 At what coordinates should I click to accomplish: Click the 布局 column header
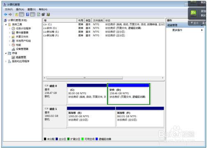coord(81,20)
